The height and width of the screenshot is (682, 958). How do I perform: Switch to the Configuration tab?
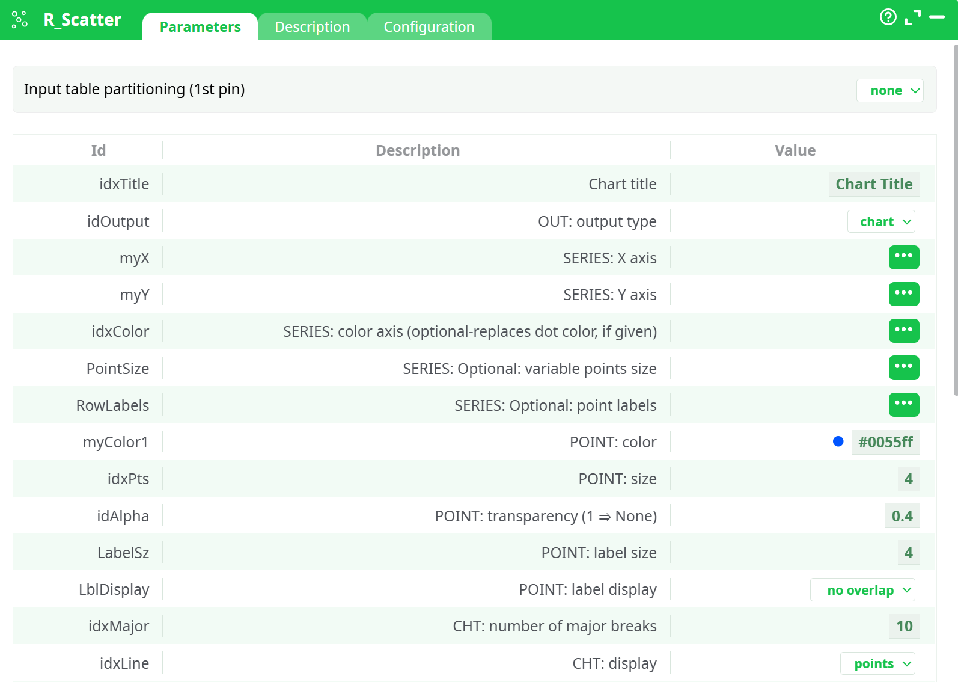429,27
